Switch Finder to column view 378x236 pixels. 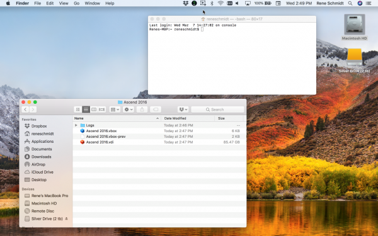[x=93, y=110]
